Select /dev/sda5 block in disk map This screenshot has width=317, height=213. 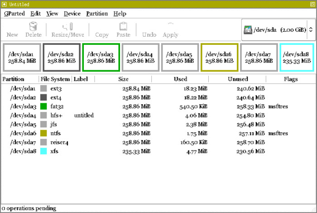pos(180,58)
